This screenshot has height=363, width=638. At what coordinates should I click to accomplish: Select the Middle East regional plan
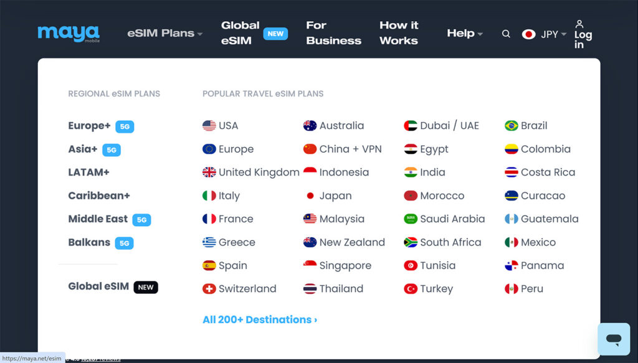click(98, 219)
